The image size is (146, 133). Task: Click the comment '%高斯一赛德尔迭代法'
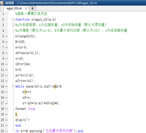(x=31, y=14)
